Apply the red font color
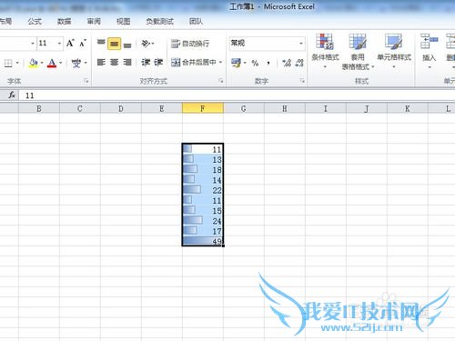 point(52,63)
